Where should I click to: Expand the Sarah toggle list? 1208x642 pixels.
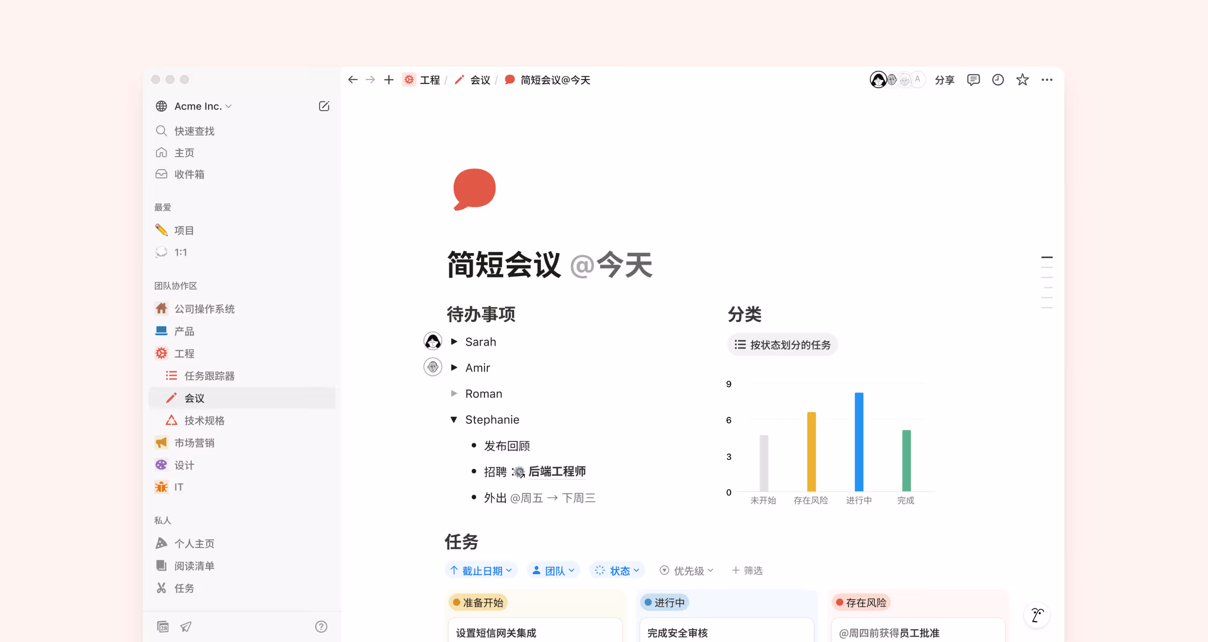[454, 342]
